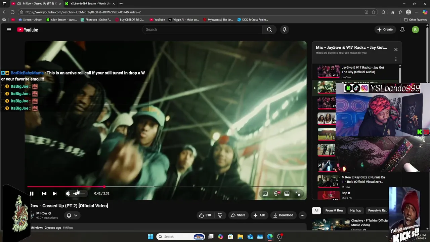Image resolution: width=430 pixels, height=242 pixels.
Task: Expand the subscription notification bell dropdown
Action: (72, 215)
